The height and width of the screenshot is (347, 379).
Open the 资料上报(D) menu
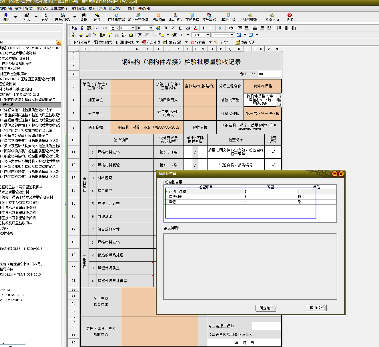click(24, 9)
